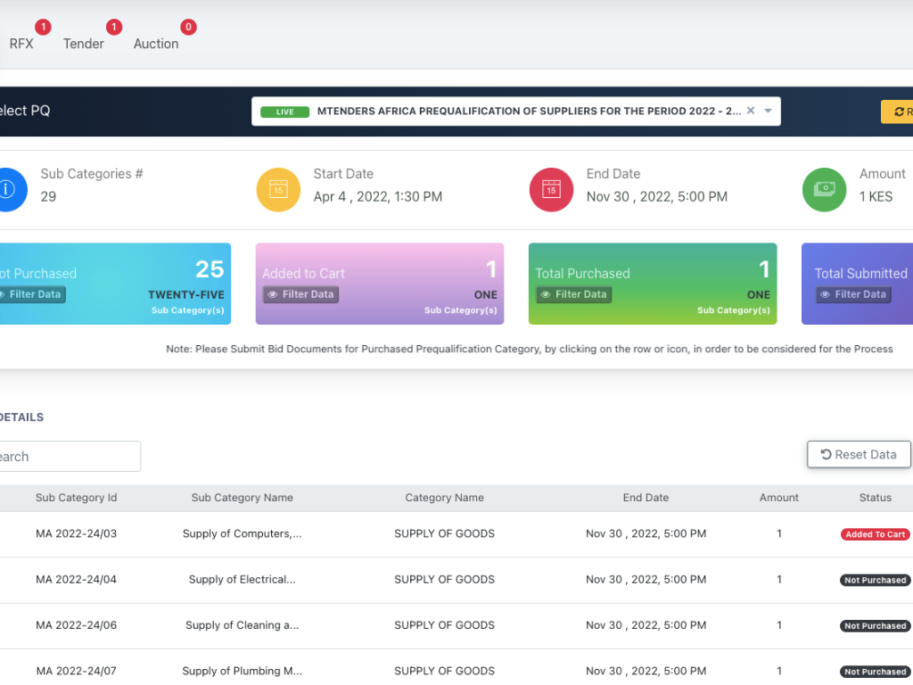Click the yellow Start Date calendar icon

(x=278, y=189)
